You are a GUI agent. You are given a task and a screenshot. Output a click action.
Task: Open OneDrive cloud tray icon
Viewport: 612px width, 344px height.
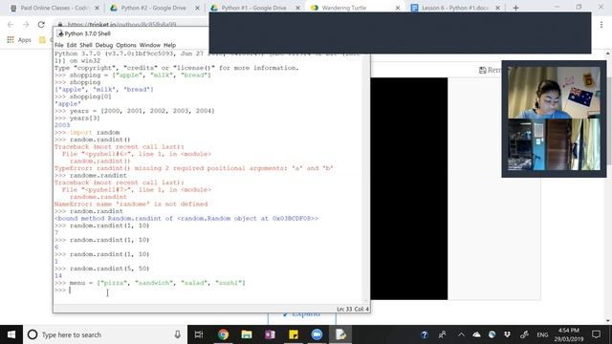[x=476, y=334]
